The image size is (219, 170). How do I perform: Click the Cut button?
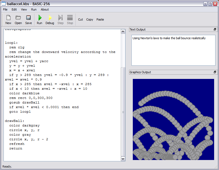point(80,19)
